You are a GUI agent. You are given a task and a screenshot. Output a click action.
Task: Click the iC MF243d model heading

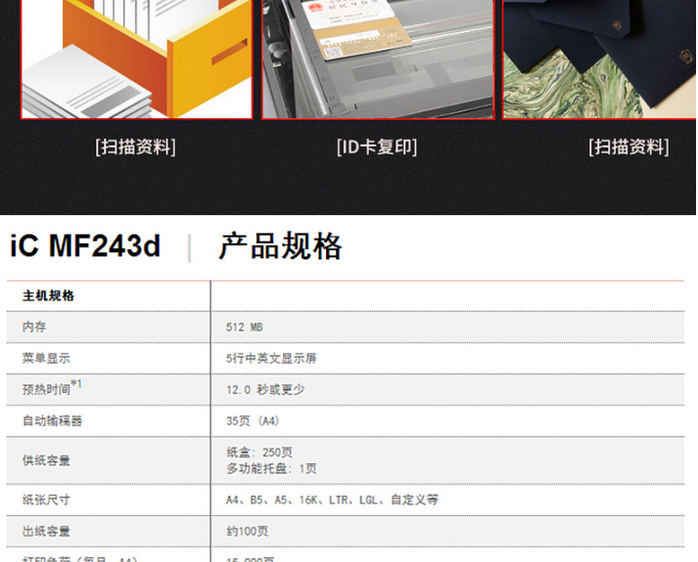tap(84, 245)
